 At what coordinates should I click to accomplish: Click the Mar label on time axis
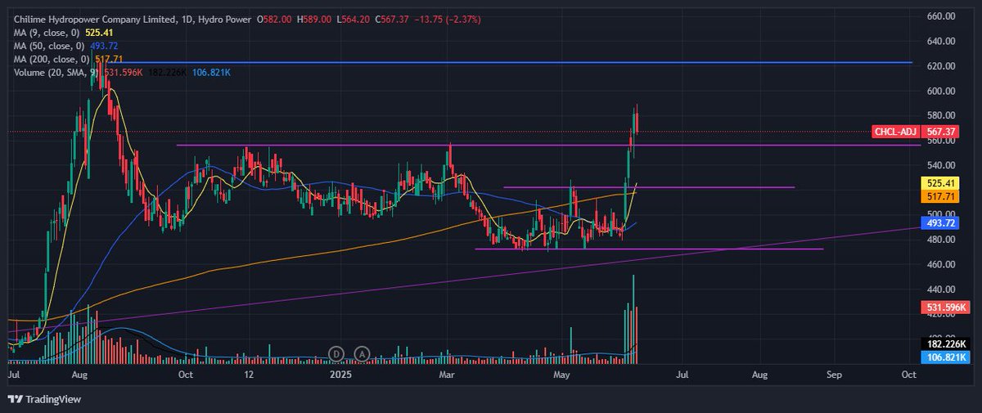(446, 374)
